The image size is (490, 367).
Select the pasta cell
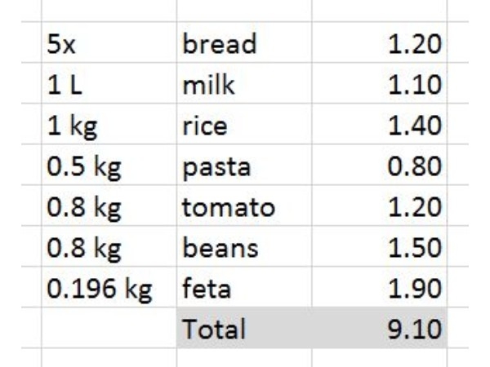[x=244, y=165]
